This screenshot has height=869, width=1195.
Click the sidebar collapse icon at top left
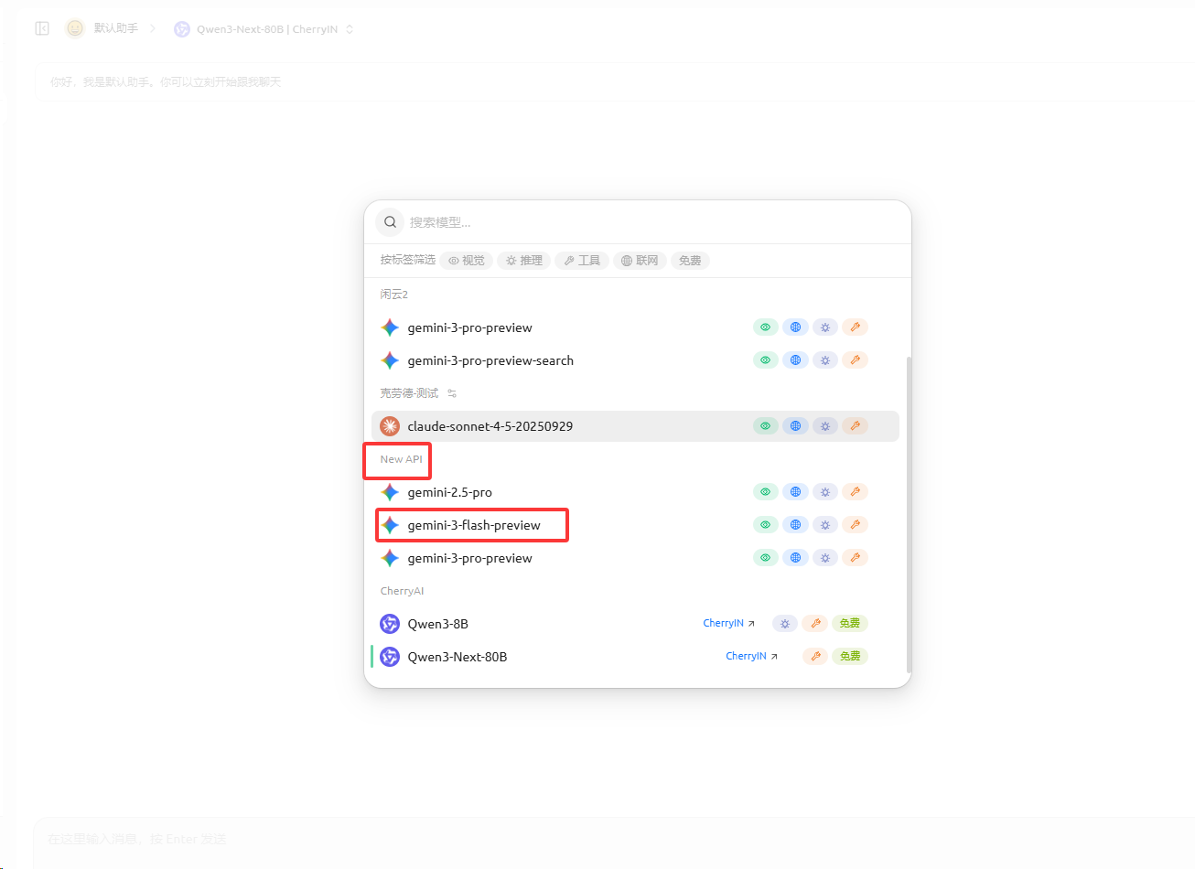point(42,28)
